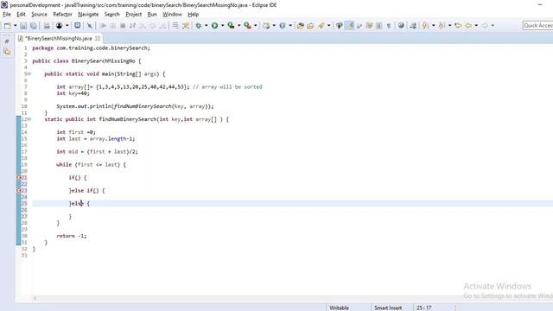Toggle Mark Occurrences highlighter icon
This screenshot has height=311, width=553.
pos(349,25)
